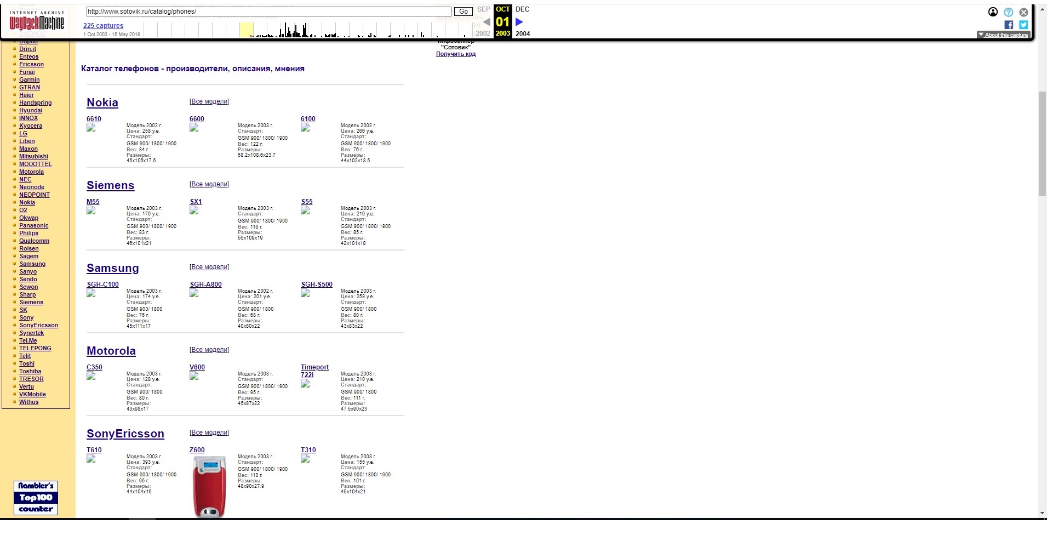Click the scrollbar down arrow
The image size is (1047, 535).
(1042, 513)
